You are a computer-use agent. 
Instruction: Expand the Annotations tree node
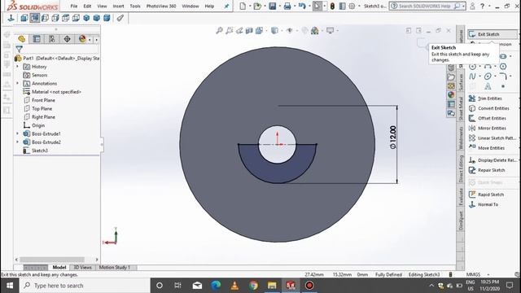(18, 83)
